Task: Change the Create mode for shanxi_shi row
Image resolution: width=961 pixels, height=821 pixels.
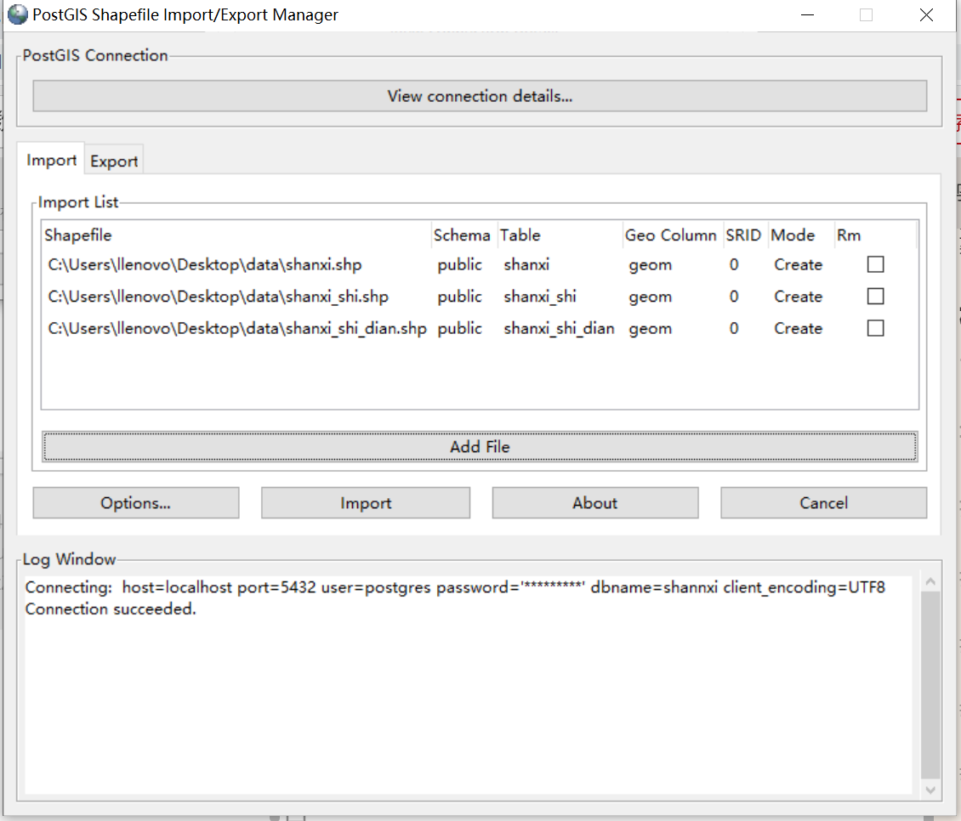Action: [x=798, y=297]
